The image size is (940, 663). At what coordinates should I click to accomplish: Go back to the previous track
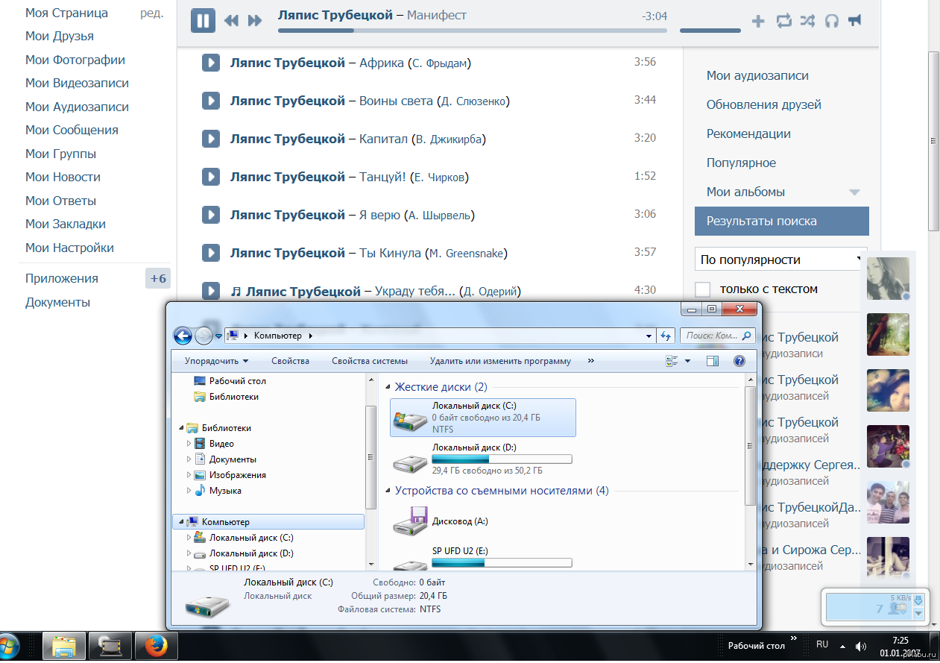pos(231,21)
